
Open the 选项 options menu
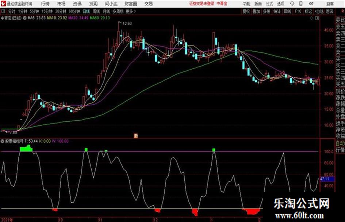click(x=281, y=4)
